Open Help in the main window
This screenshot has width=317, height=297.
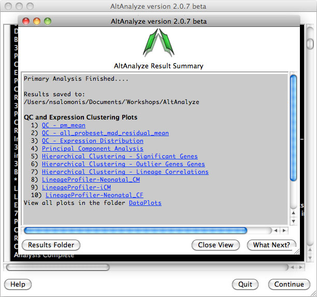pos(18,284)
